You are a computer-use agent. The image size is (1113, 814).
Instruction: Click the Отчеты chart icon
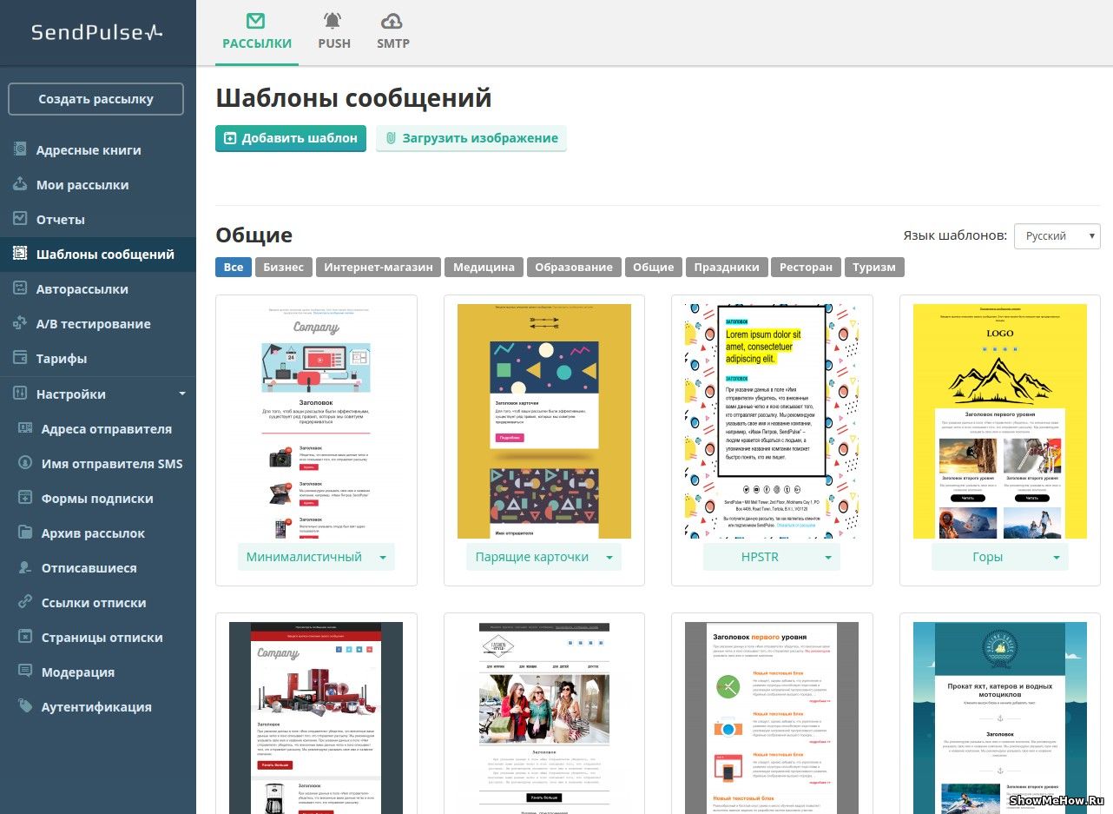click(x=20, y=219)
